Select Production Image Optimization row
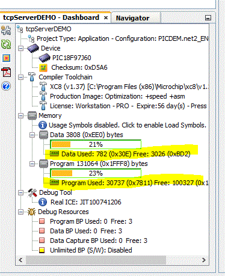 pyautogui.click(x=117, y=96)
